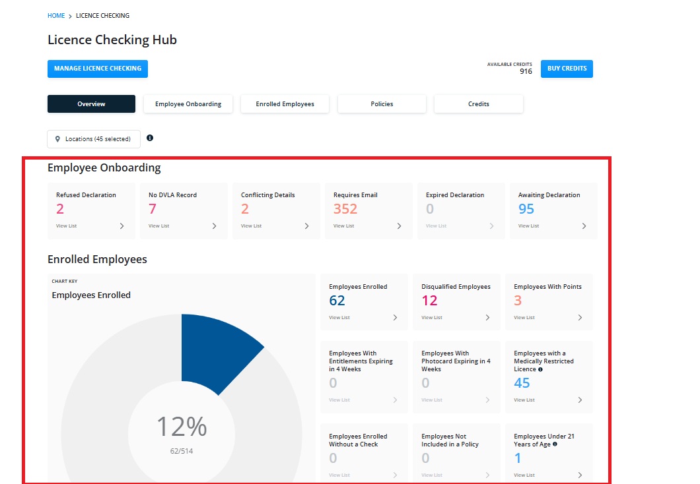The height and width of the screenshot is (484, 700).
Task: Select the Overview tab
Action: [92, 104]
